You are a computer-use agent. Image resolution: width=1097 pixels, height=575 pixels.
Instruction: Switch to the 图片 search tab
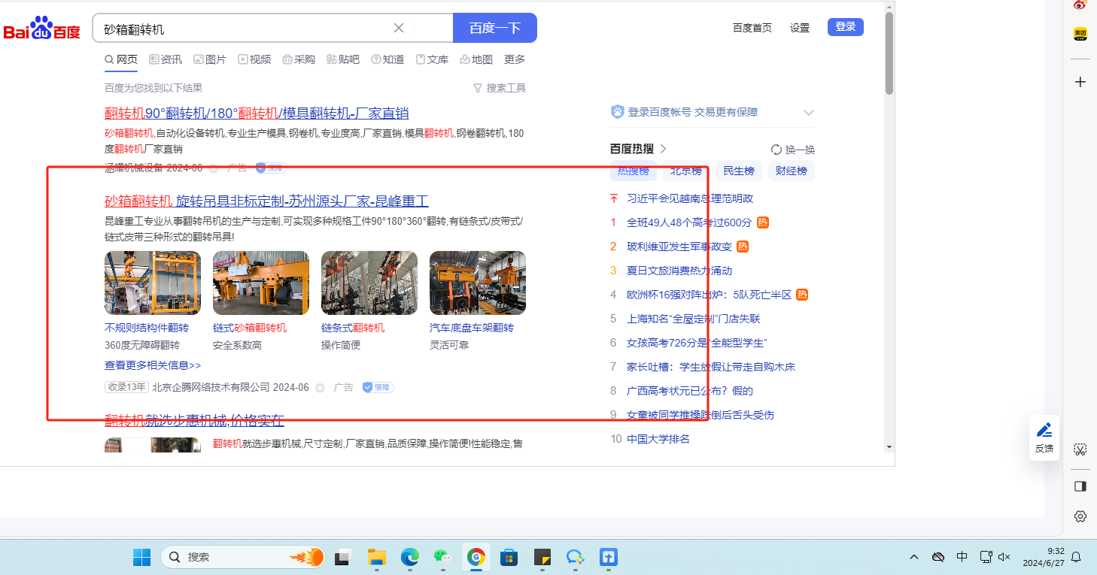(209, 59)
